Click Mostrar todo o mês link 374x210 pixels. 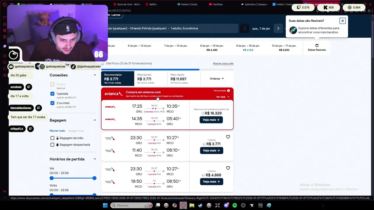point(223,64)
